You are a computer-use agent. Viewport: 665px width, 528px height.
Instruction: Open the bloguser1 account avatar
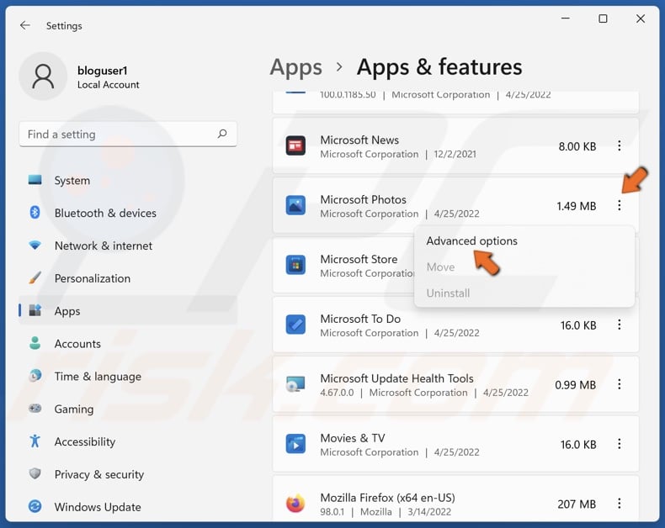click(x=43, y=77)
